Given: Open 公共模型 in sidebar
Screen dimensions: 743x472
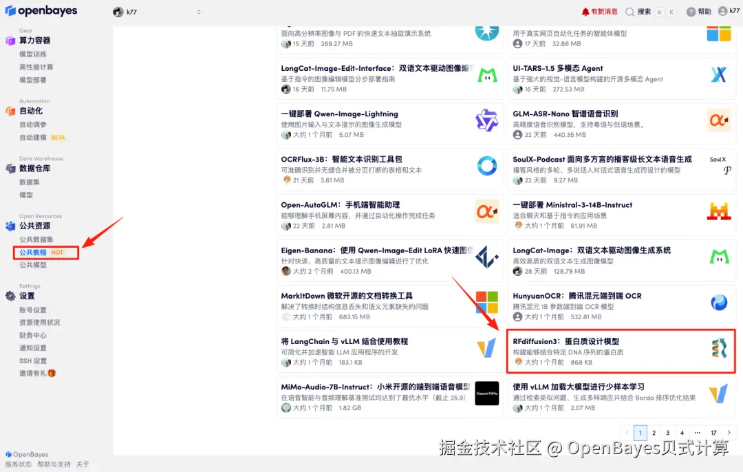Looking at the screenshot, I should coord(33,265).
